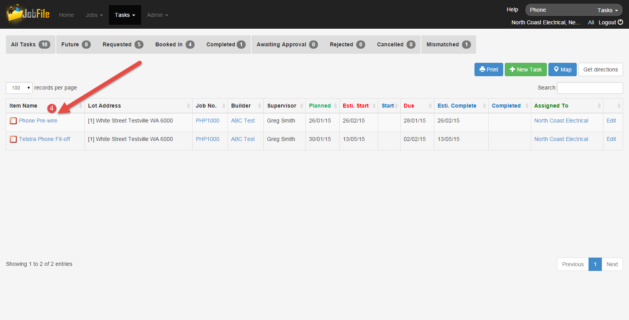Screen dimensions: 629x320
Task: Sort by Planned column arrows
Action: pos(335,106)
